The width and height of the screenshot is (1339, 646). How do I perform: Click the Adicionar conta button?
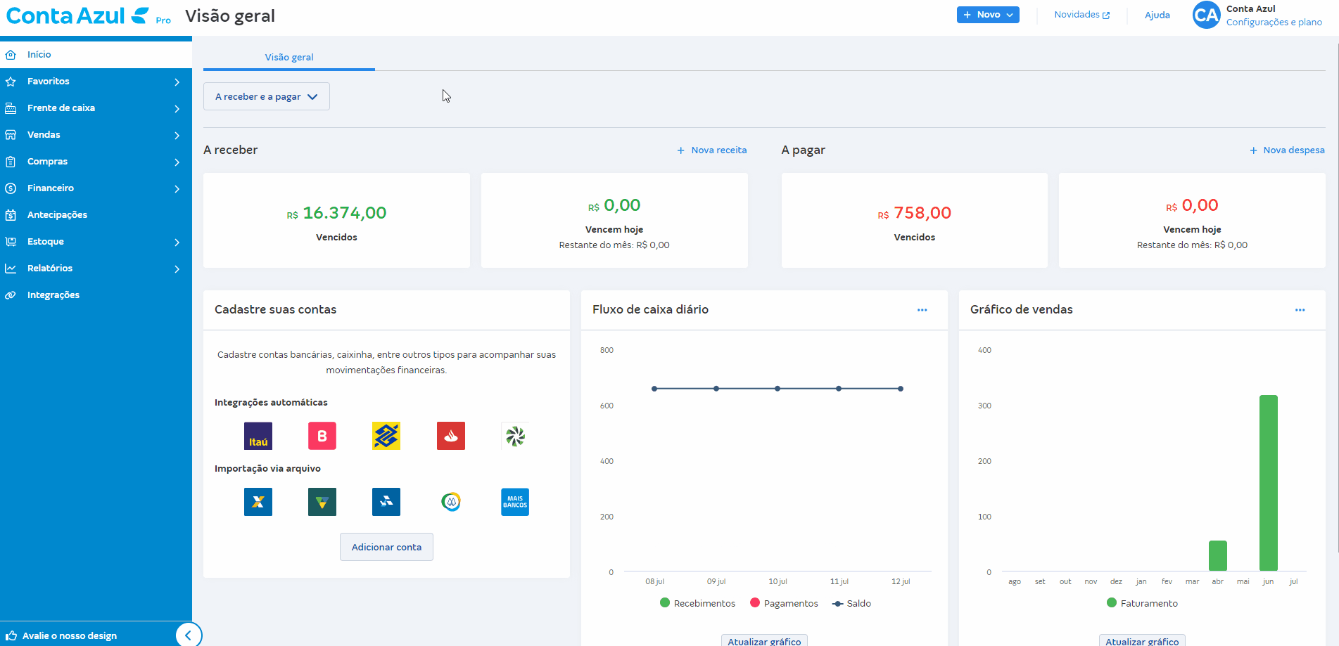[386, 547]
